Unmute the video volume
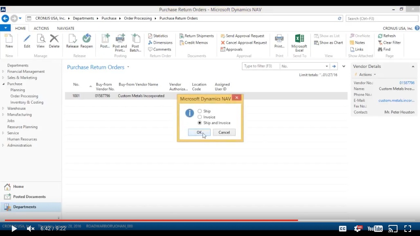The height and width of the screenshot is (236, 420). [31, 229]
